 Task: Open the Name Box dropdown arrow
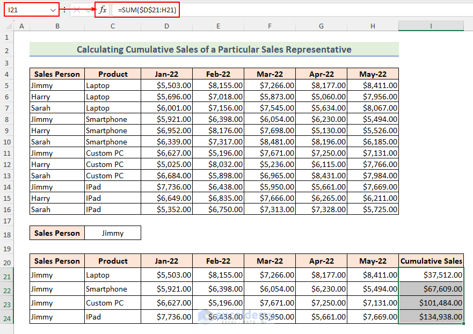point(53,10)
